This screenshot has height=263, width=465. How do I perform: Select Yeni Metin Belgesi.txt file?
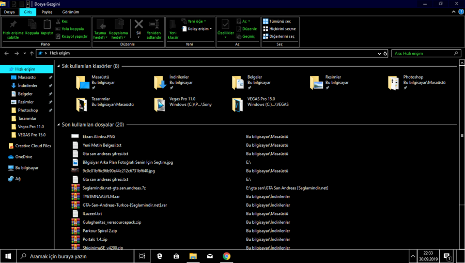[102, 145]
